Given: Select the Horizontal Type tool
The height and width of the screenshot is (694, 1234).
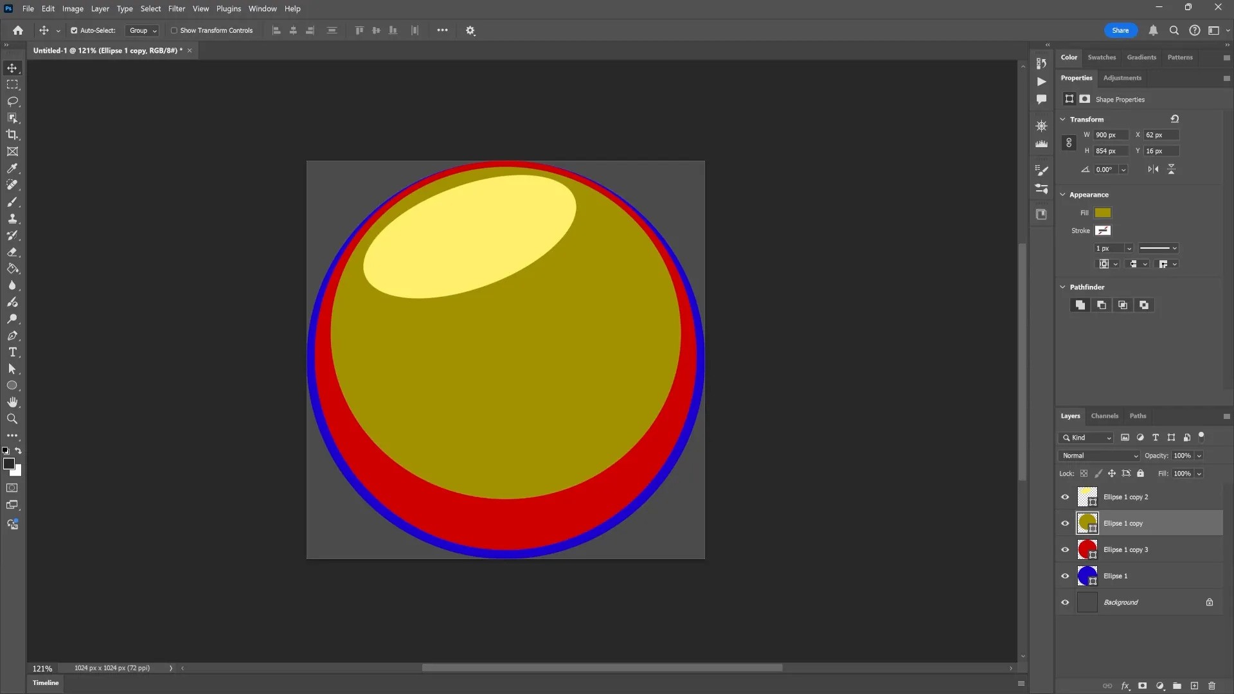Looking at the screenshot, I should pyautogui.click(x=12, y=352).
